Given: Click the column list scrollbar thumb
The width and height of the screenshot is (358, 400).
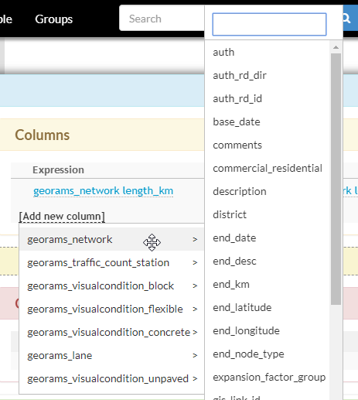Looking at the screenshot, I should tap(336, 179).
